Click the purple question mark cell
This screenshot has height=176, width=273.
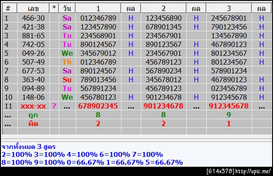click(54, 106)
